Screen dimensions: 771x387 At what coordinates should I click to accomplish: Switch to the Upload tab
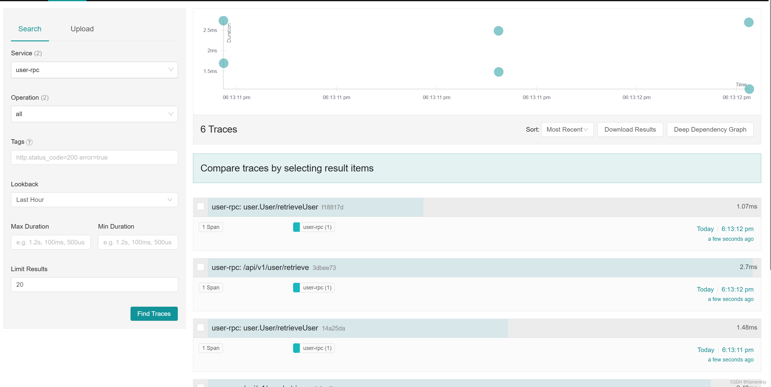[82, 29]
